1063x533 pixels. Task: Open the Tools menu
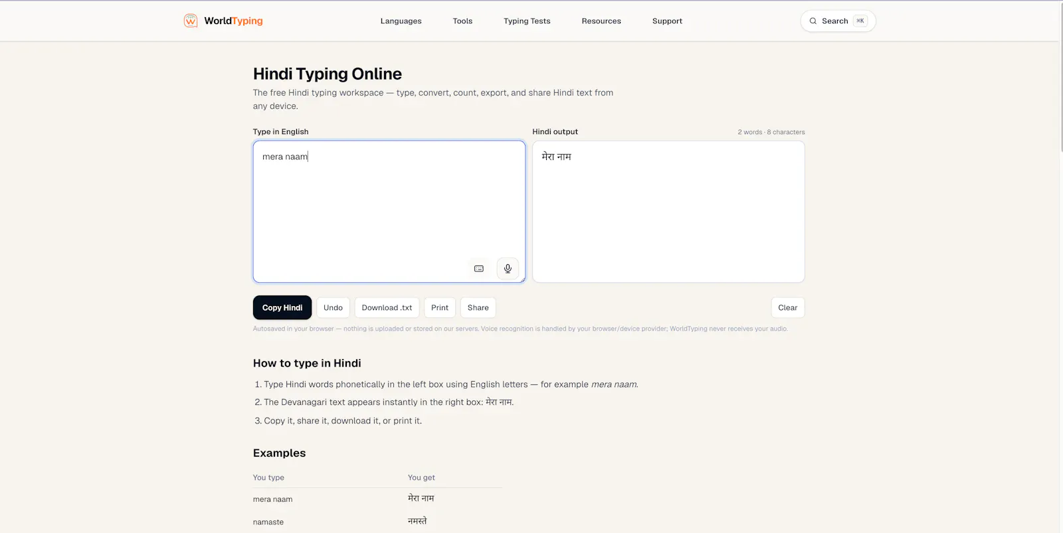point(462,21)
